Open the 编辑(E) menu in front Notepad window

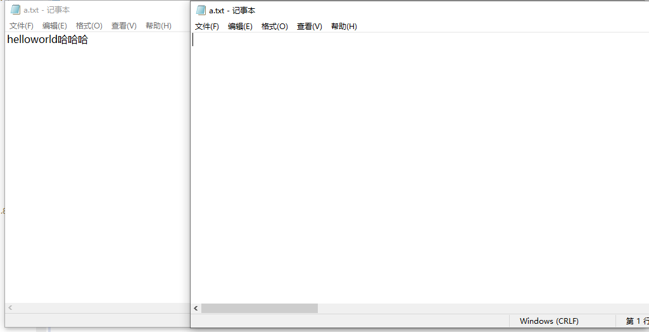(x=240, y=27)
